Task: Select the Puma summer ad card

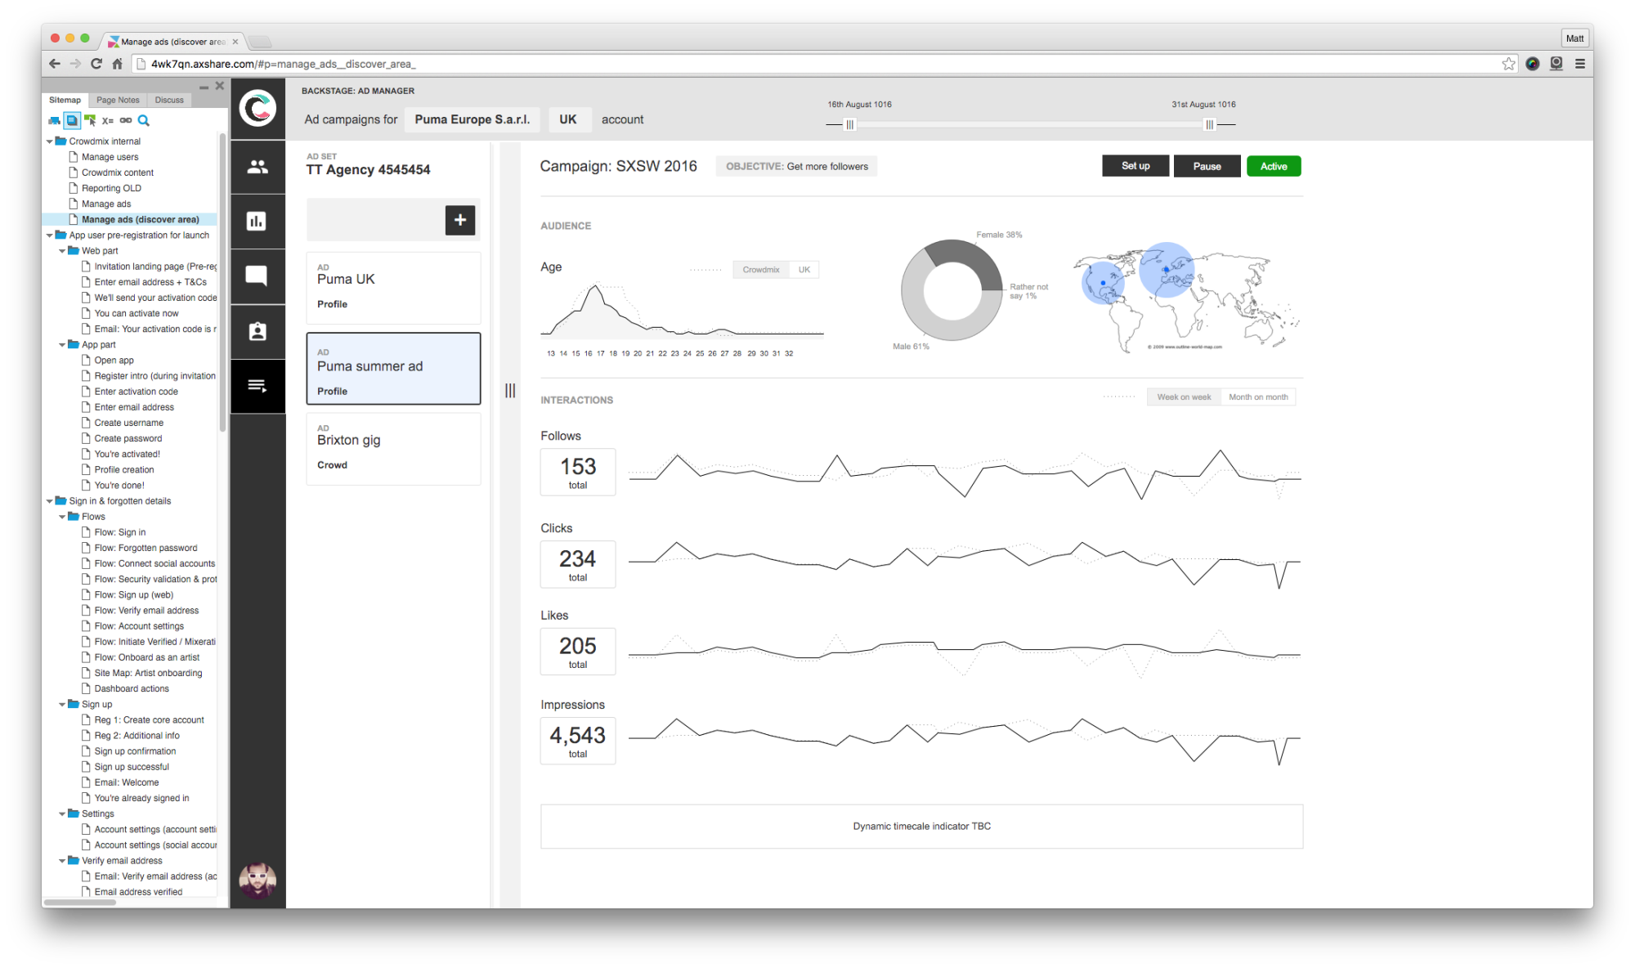Action: [x=393, y=369]
